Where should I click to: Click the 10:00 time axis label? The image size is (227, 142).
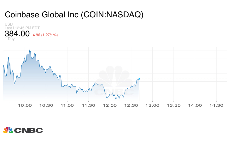pos(25,105)
